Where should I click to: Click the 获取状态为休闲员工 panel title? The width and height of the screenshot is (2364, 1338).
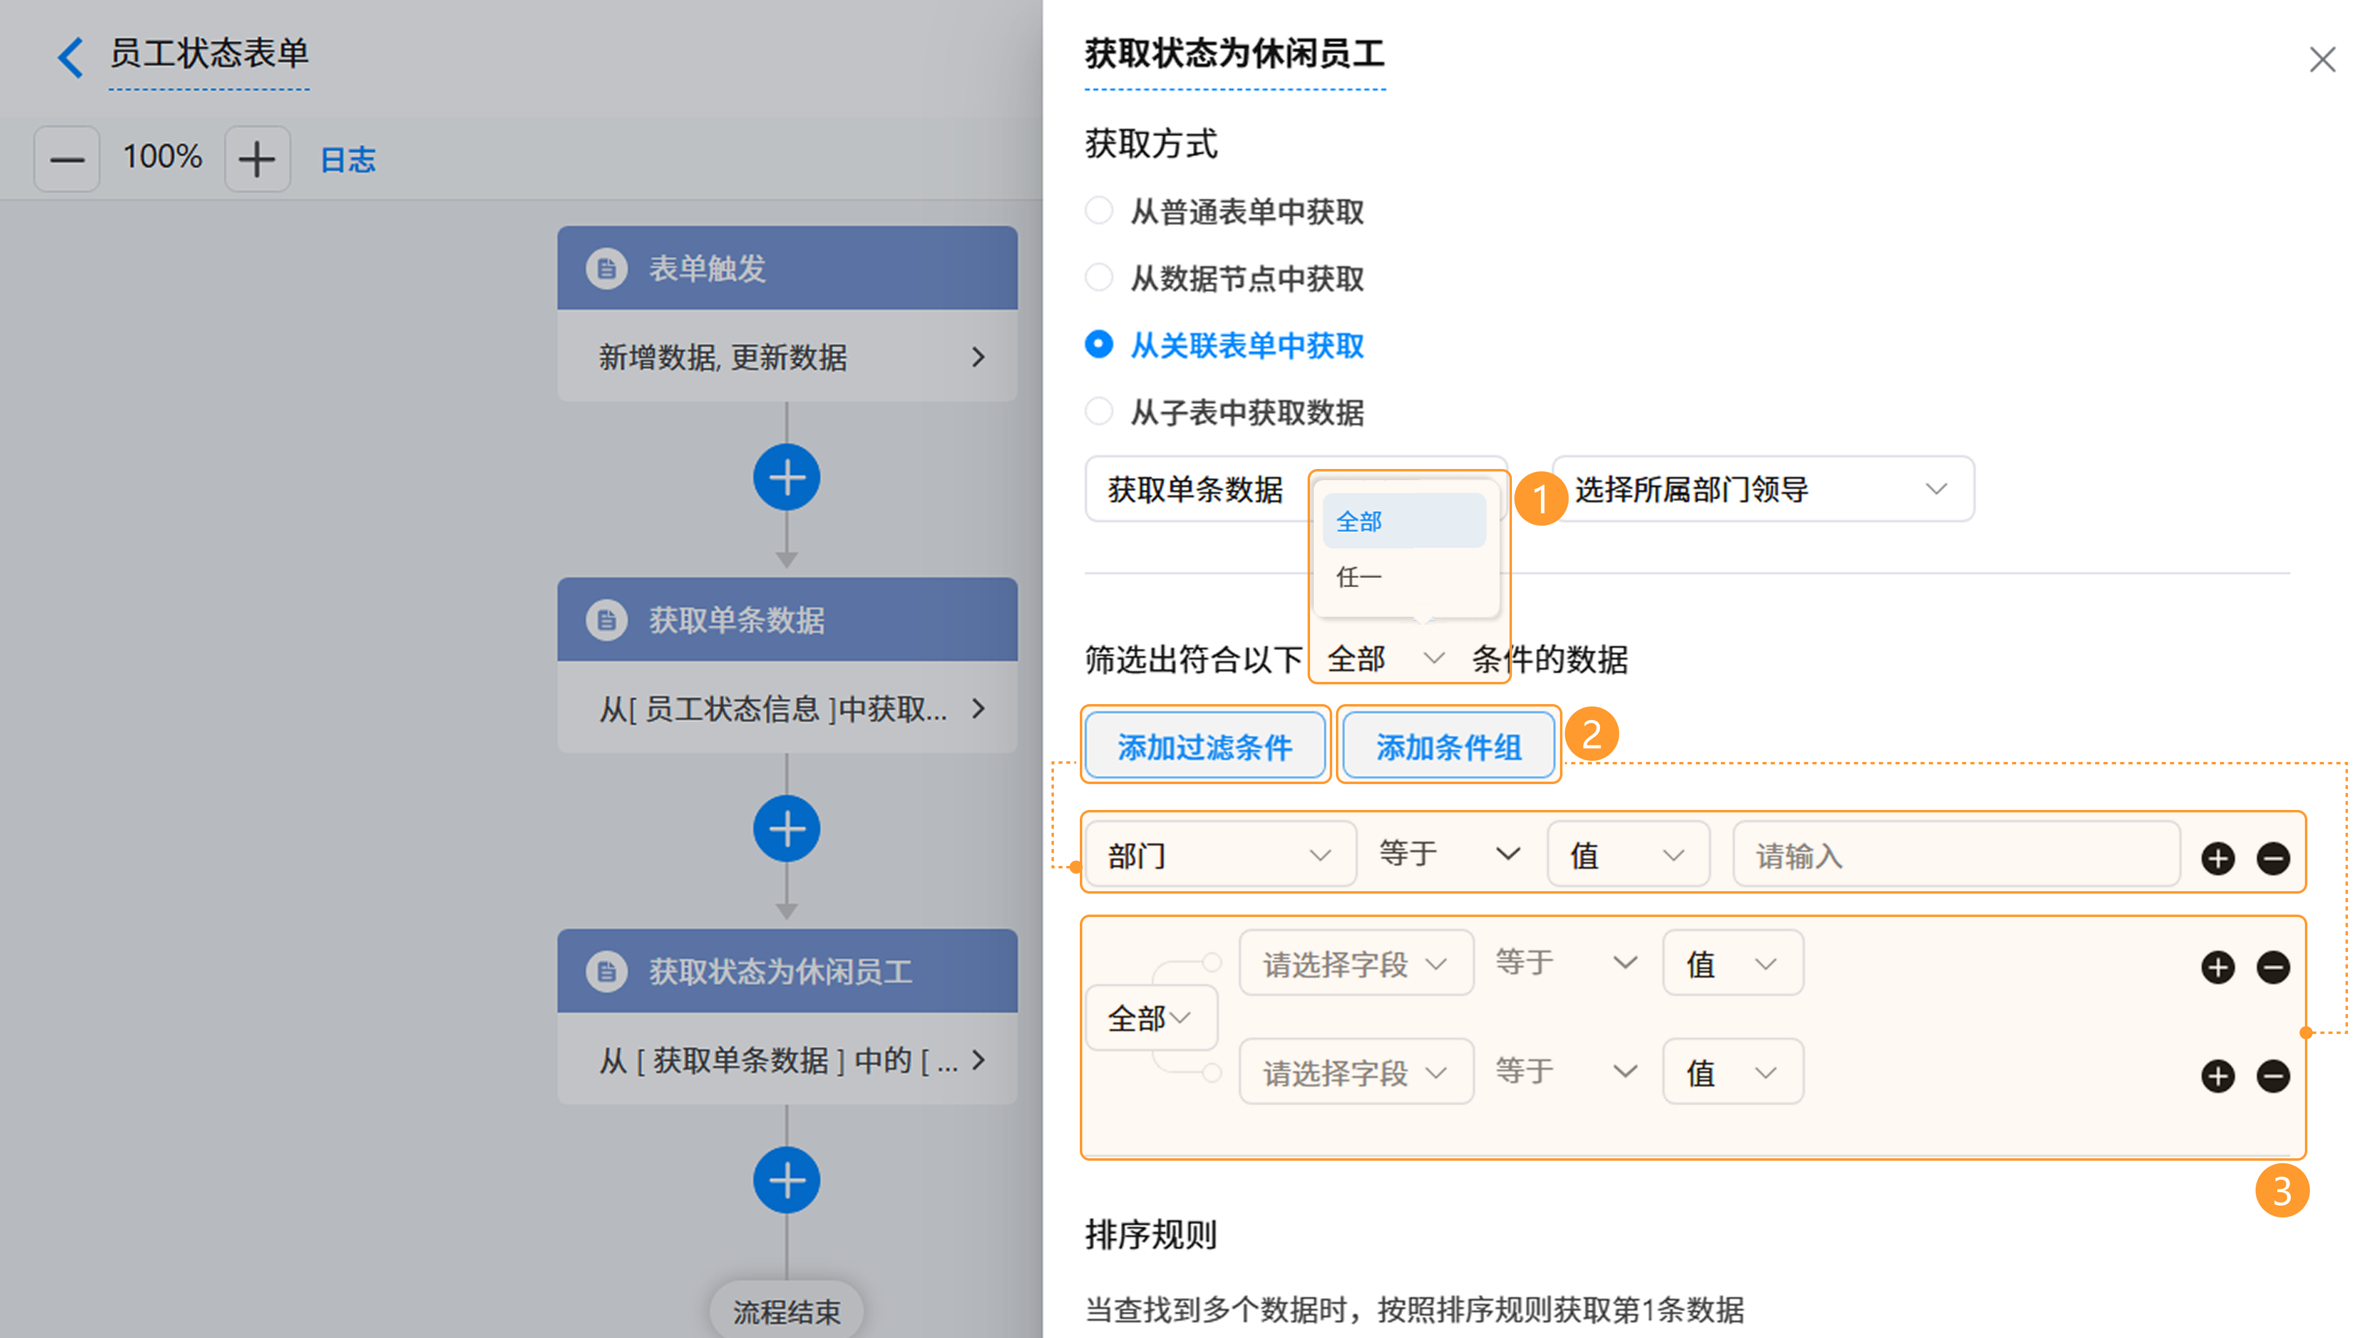coord(1234,54)
